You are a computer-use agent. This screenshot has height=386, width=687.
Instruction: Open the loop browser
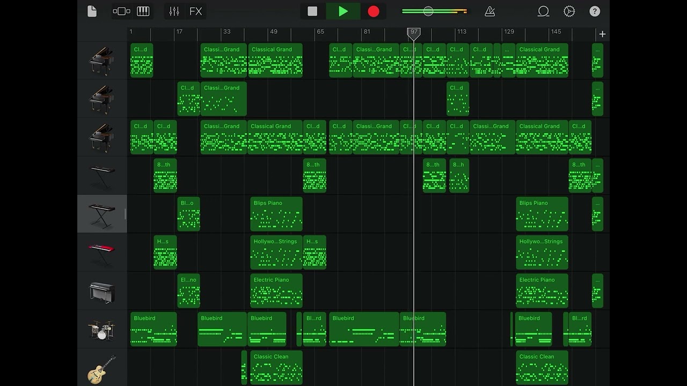coord(543,11)
